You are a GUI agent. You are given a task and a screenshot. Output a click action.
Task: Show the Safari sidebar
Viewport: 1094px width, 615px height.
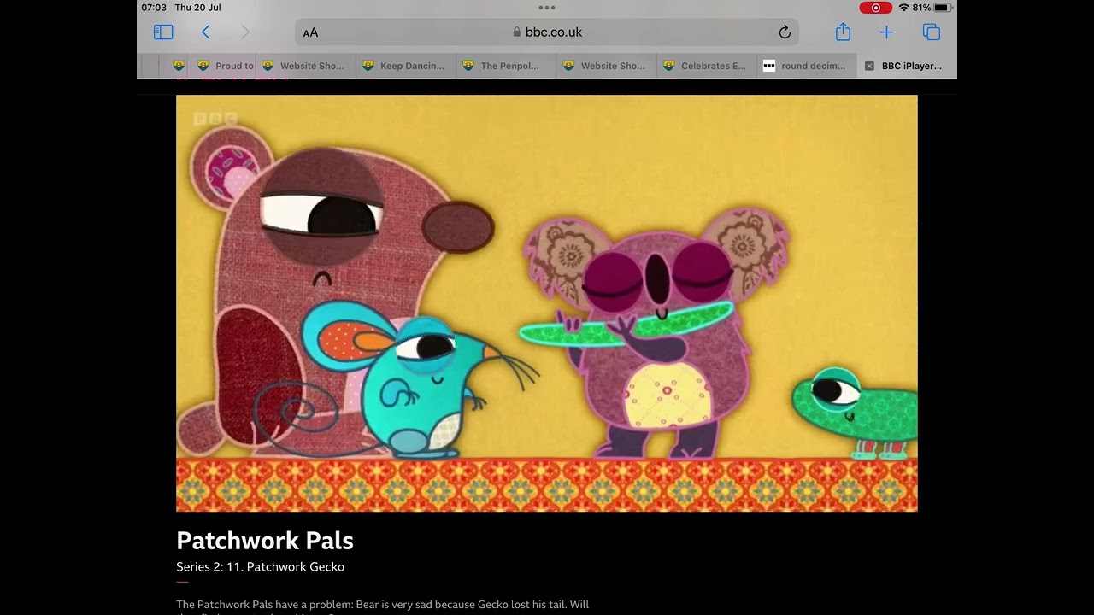pos(163,32)
